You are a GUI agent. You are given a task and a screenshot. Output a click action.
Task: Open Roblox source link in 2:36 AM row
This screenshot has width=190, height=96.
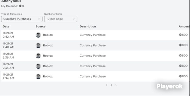(x=48, y=56)
